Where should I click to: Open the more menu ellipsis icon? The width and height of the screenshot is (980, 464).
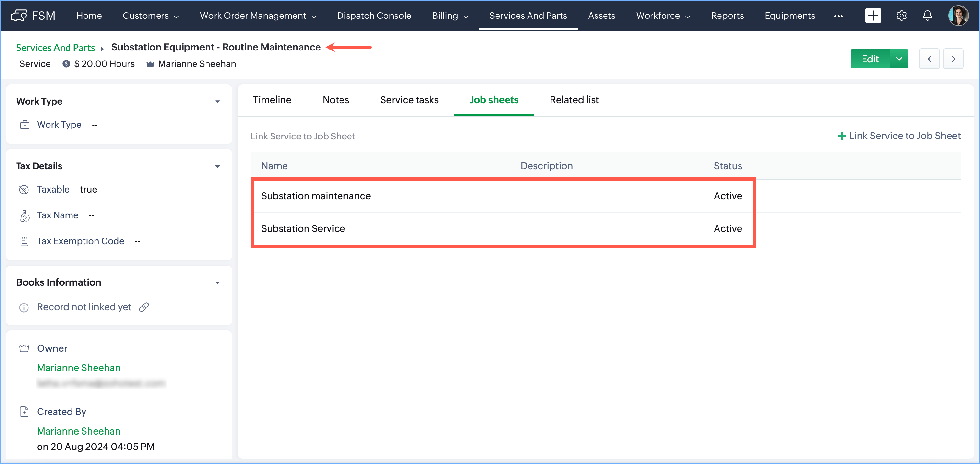click(838, 16)
